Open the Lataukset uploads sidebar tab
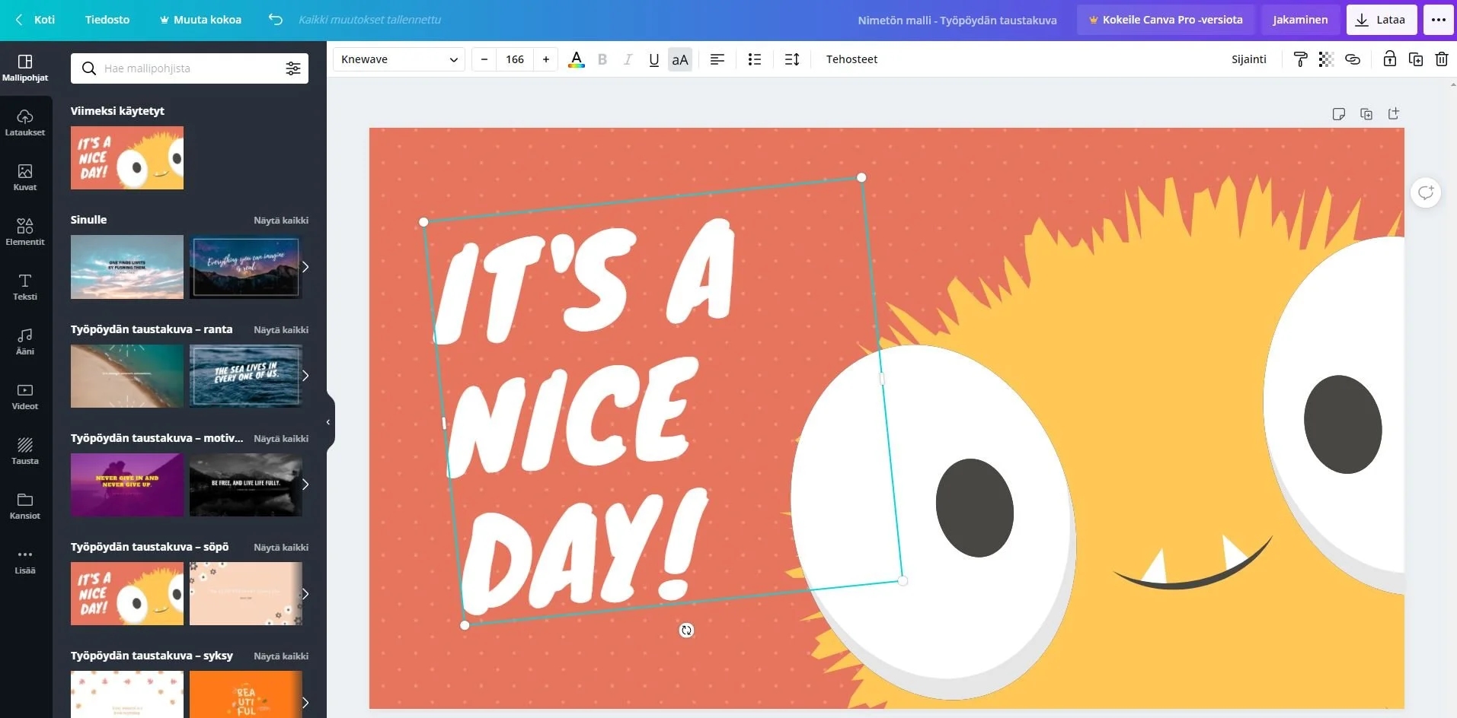The image size is (1457, 718). pos(25,122)
